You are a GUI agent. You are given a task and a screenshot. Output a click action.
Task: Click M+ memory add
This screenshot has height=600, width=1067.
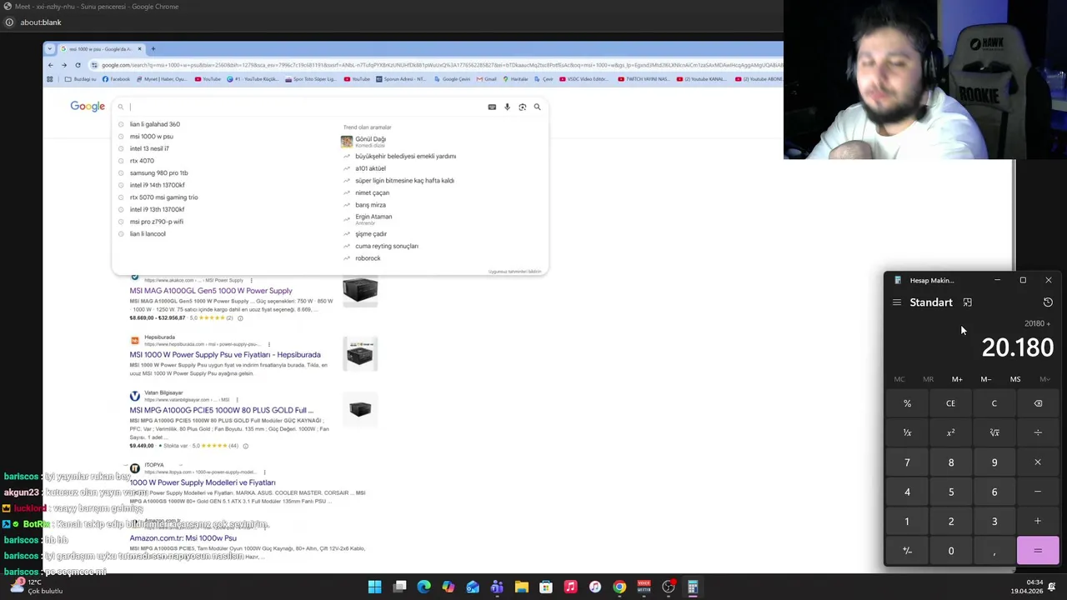(x=957, y=379)
